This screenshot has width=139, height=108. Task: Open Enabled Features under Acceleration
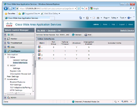pyautogui.click(x=18, y=82)
